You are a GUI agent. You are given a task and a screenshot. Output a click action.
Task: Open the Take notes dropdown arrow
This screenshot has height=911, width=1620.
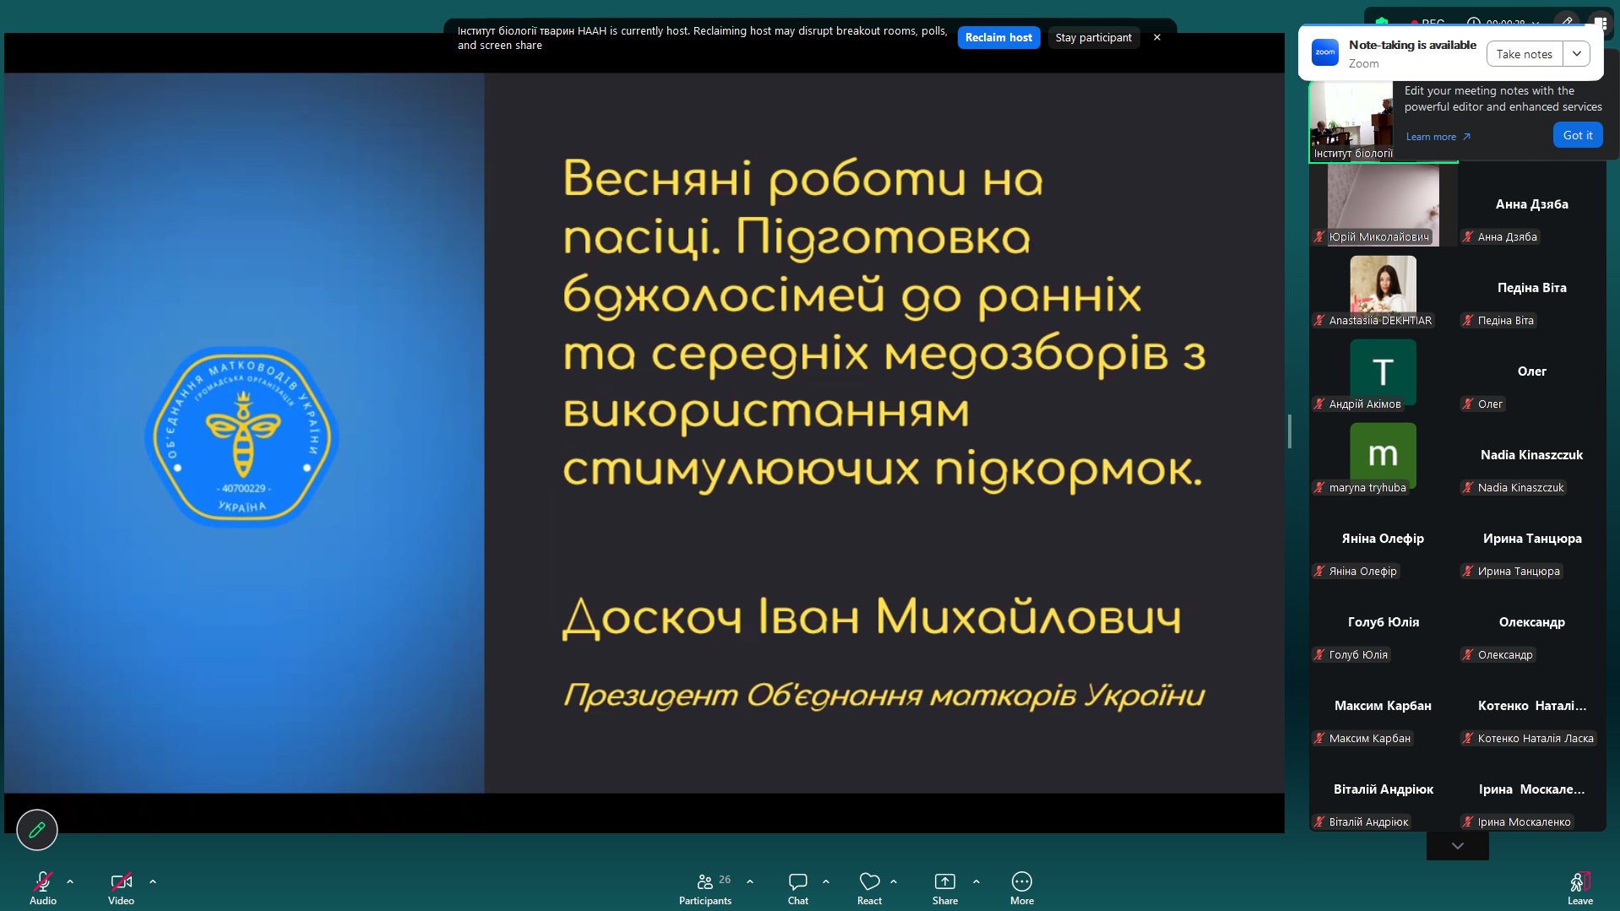pos(1576,54)
